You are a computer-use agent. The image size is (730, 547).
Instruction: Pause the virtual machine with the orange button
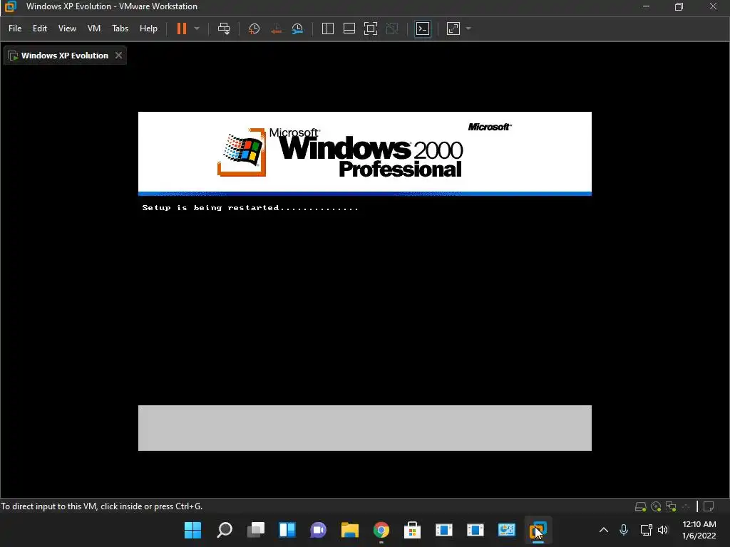coord(182,28)
